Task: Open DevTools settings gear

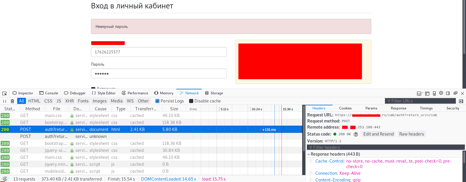Action: (441, 93)
